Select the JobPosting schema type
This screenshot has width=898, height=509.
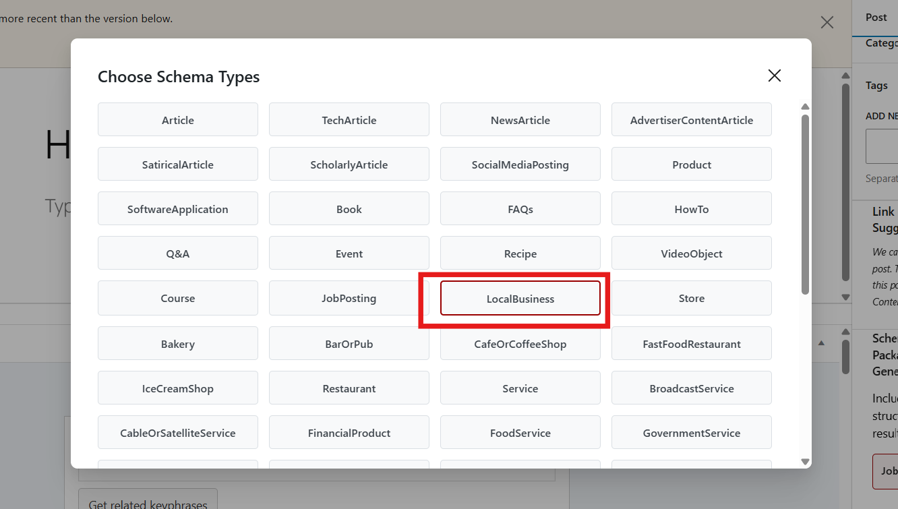[x=349, y=298]
